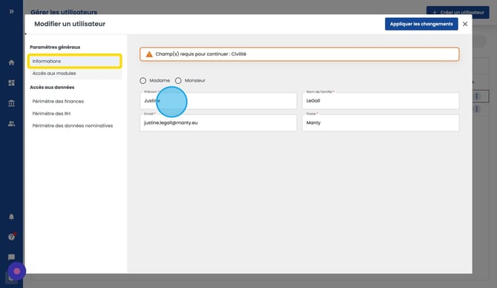Viewport: 497px width, 288px height.
Task: Select the Monsieur radio button
Action: pos(178,81)
